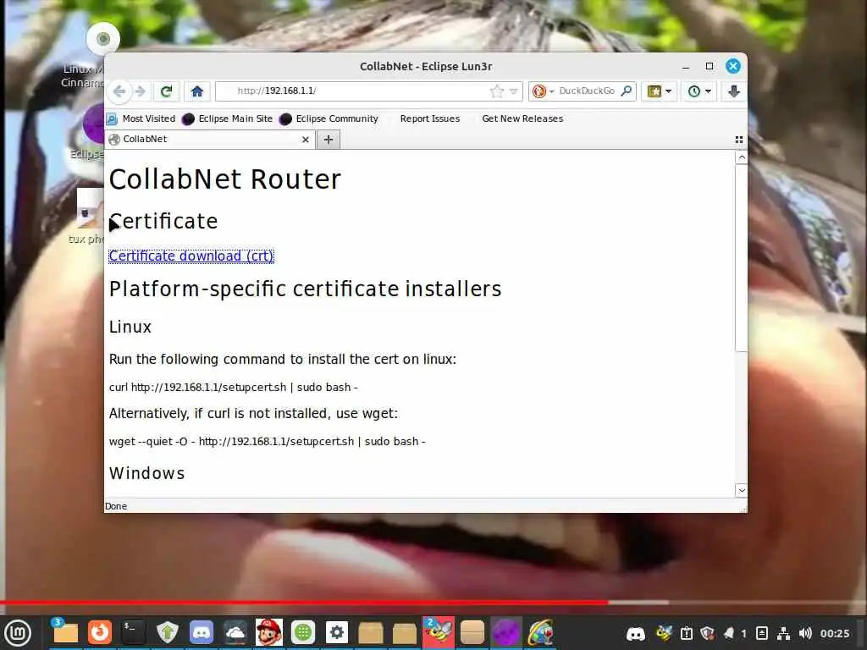Click the Discord tray icon

point(635,633)
